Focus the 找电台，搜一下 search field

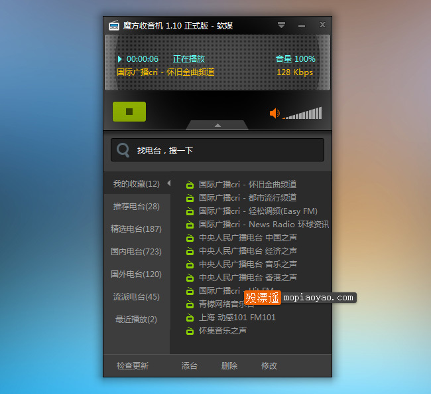tap(217, 150)
